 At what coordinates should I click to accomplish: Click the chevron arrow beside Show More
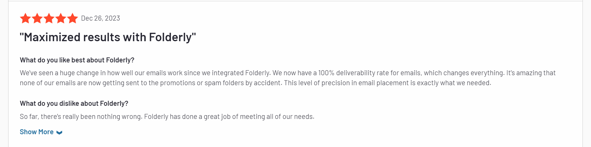click(59, 132)
